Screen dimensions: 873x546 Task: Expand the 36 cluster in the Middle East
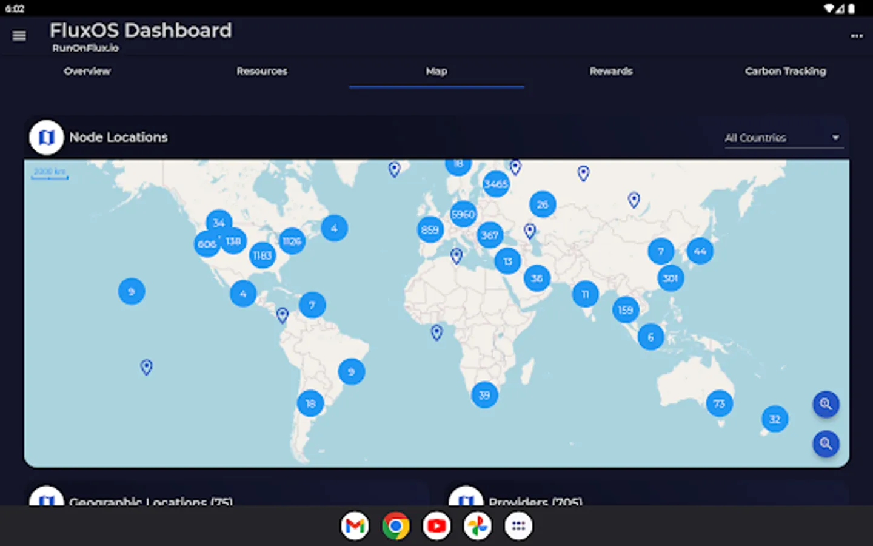(x=537, y=278)
